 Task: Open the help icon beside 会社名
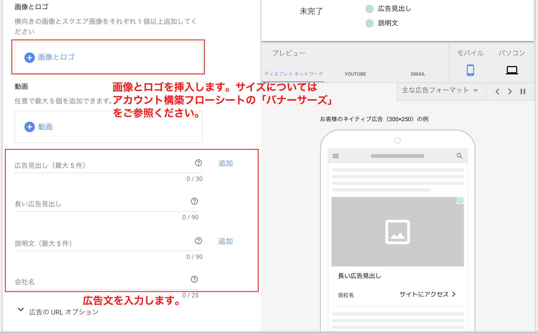[x=195, y=279]
